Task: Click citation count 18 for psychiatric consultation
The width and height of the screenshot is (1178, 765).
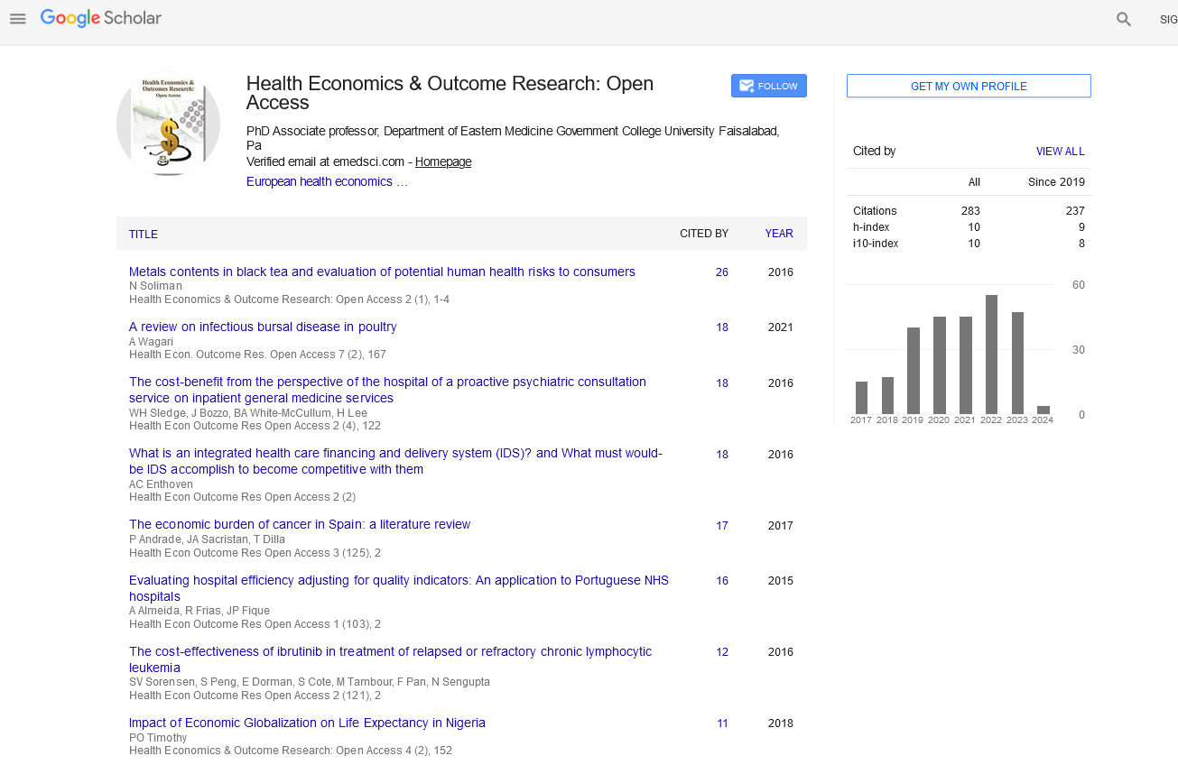Action: click(722, 383)
